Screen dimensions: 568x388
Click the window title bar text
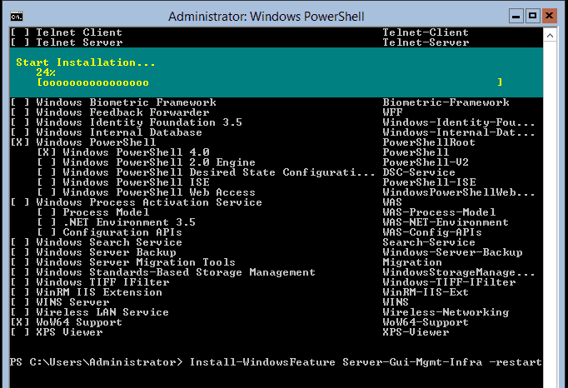tap(267, 17)
